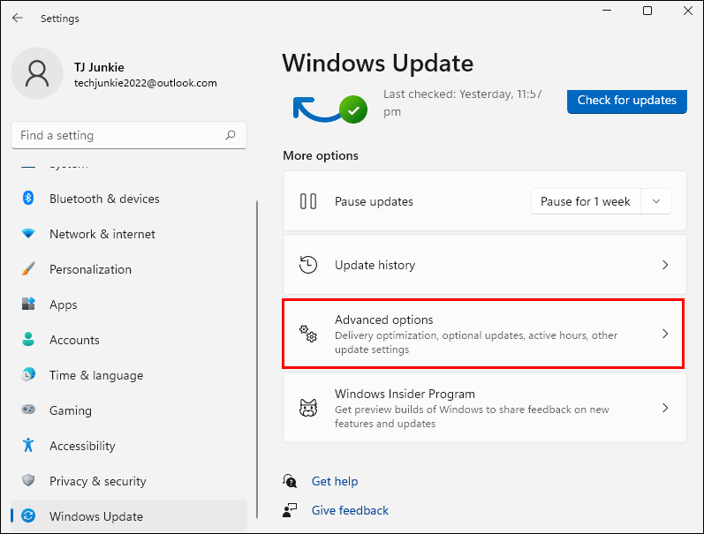
Task: Click the Accessibility figure icon
Action: coord(28,446)
